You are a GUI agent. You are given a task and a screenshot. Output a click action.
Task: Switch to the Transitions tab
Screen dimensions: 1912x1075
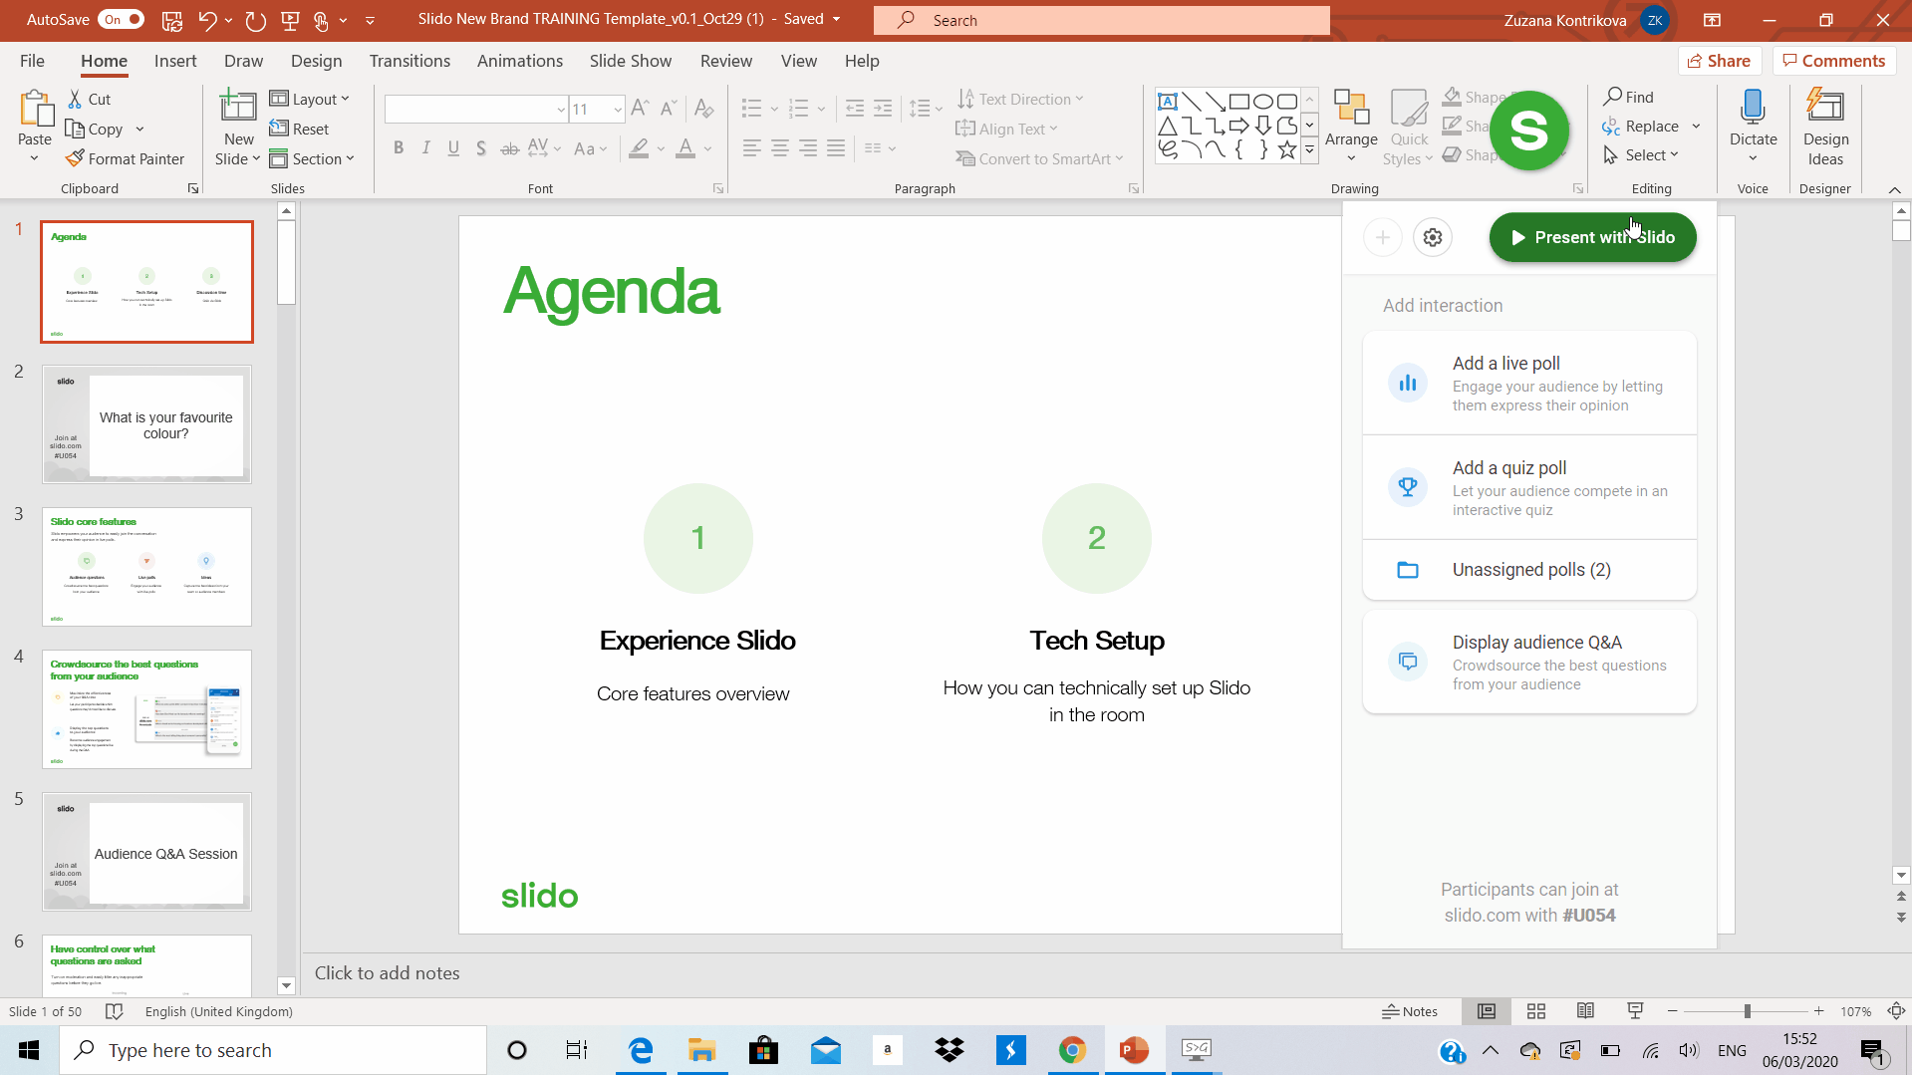click(410, 61)
